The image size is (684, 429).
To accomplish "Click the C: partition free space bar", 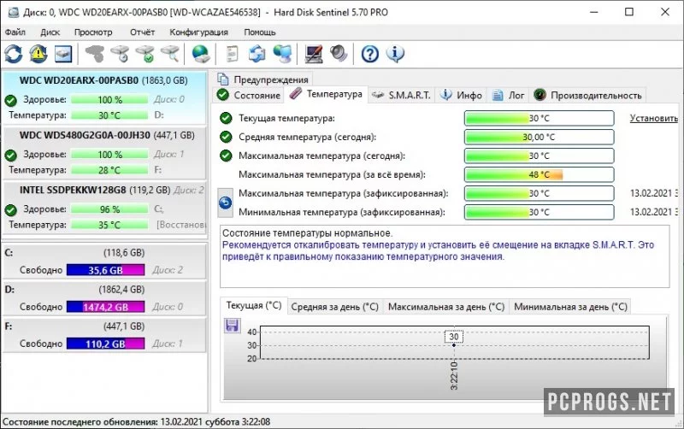I will [105, 270].
